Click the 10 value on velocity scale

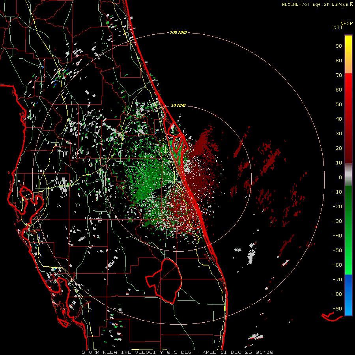click(339, 163)
